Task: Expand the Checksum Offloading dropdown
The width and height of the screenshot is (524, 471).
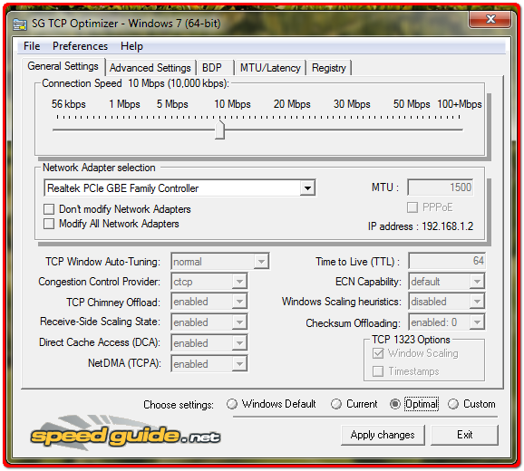Action: (x=477, y=322)
